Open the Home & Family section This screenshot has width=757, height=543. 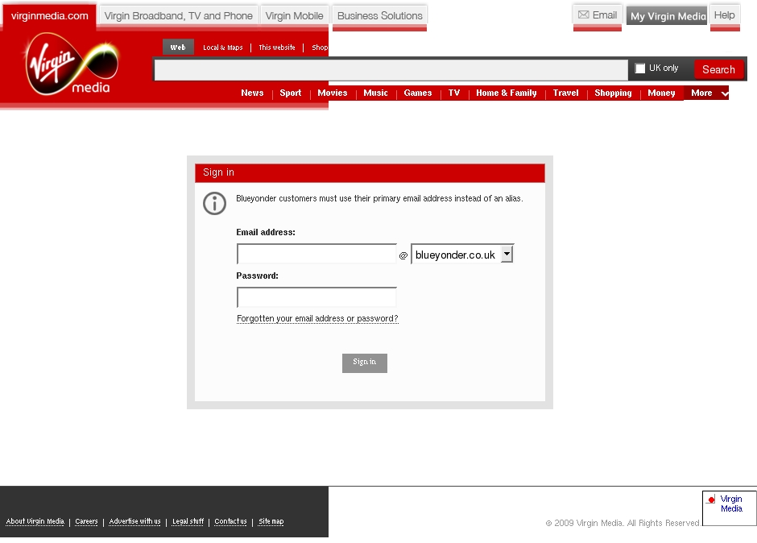pos(507,93)
